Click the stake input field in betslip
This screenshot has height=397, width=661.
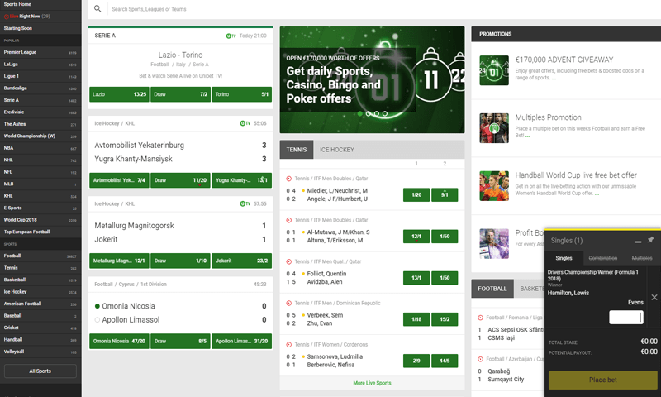pos(625,317)
